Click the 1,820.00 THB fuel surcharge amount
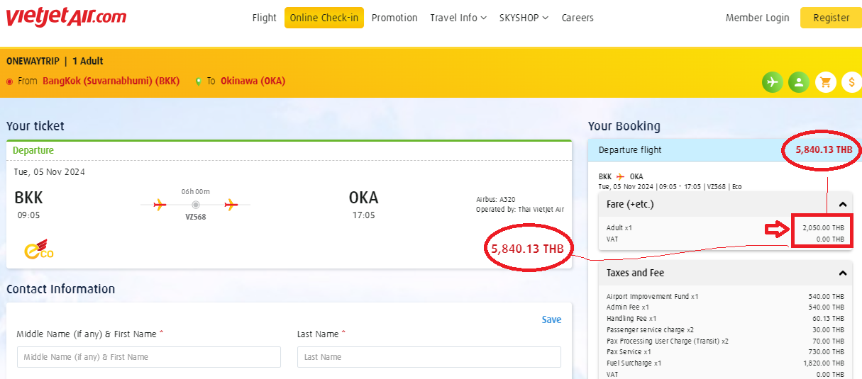This screenshot has height=379, width=862. click(x=823, y=363)
